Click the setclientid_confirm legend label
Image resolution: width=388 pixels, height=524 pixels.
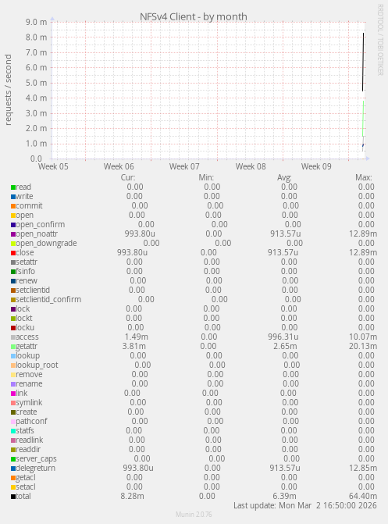click(48, 299)
